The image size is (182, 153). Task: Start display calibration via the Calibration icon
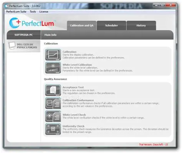[x=53, y=55]
